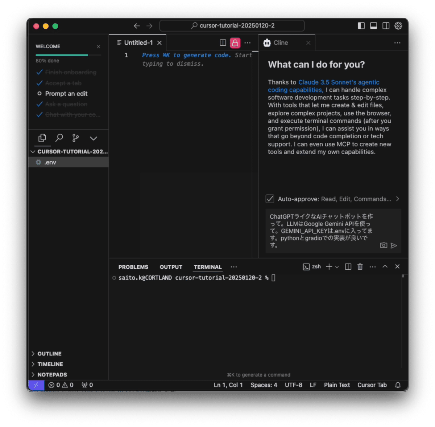Change Spaces: 4 indentation setting
This screenshot has height=427, width=435.
[x=264, y=385]
